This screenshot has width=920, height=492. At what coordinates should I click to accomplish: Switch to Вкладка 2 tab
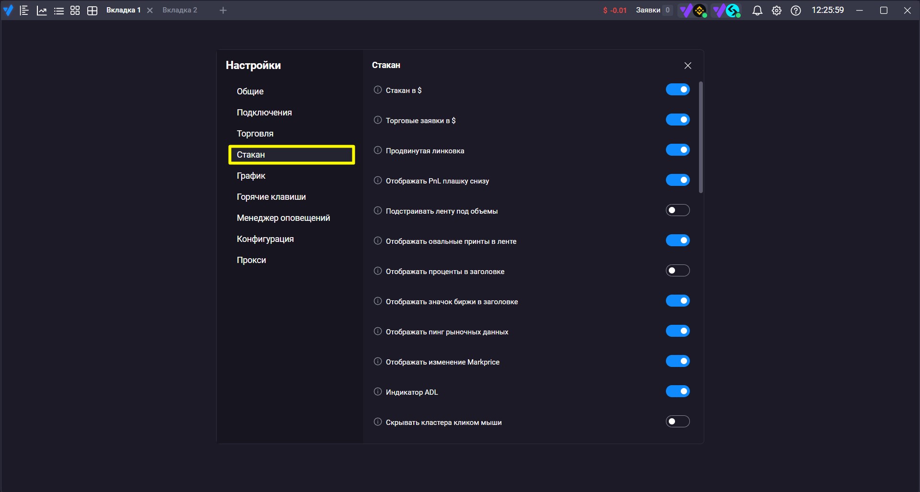(180, 10)
